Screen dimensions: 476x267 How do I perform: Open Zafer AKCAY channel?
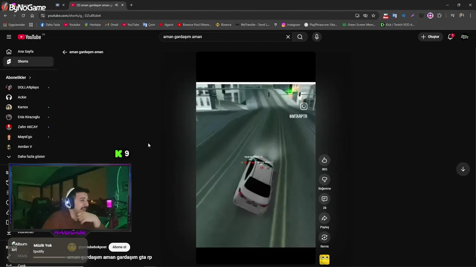(28, 127)
